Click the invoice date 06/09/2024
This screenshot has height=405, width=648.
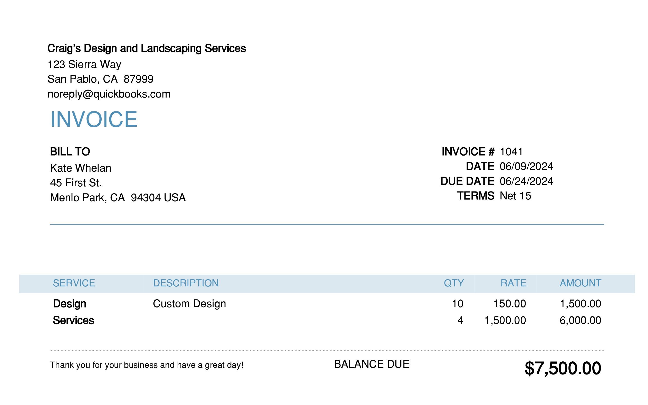[x=526, y=166]
